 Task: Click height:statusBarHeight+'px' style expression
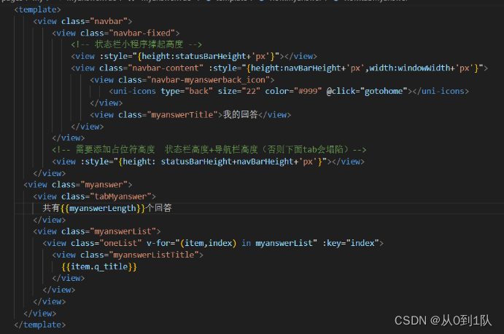pyautogui.click(x=206, y=57)
